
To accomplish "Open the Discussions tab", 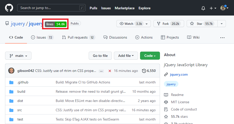I will (115, 37).
